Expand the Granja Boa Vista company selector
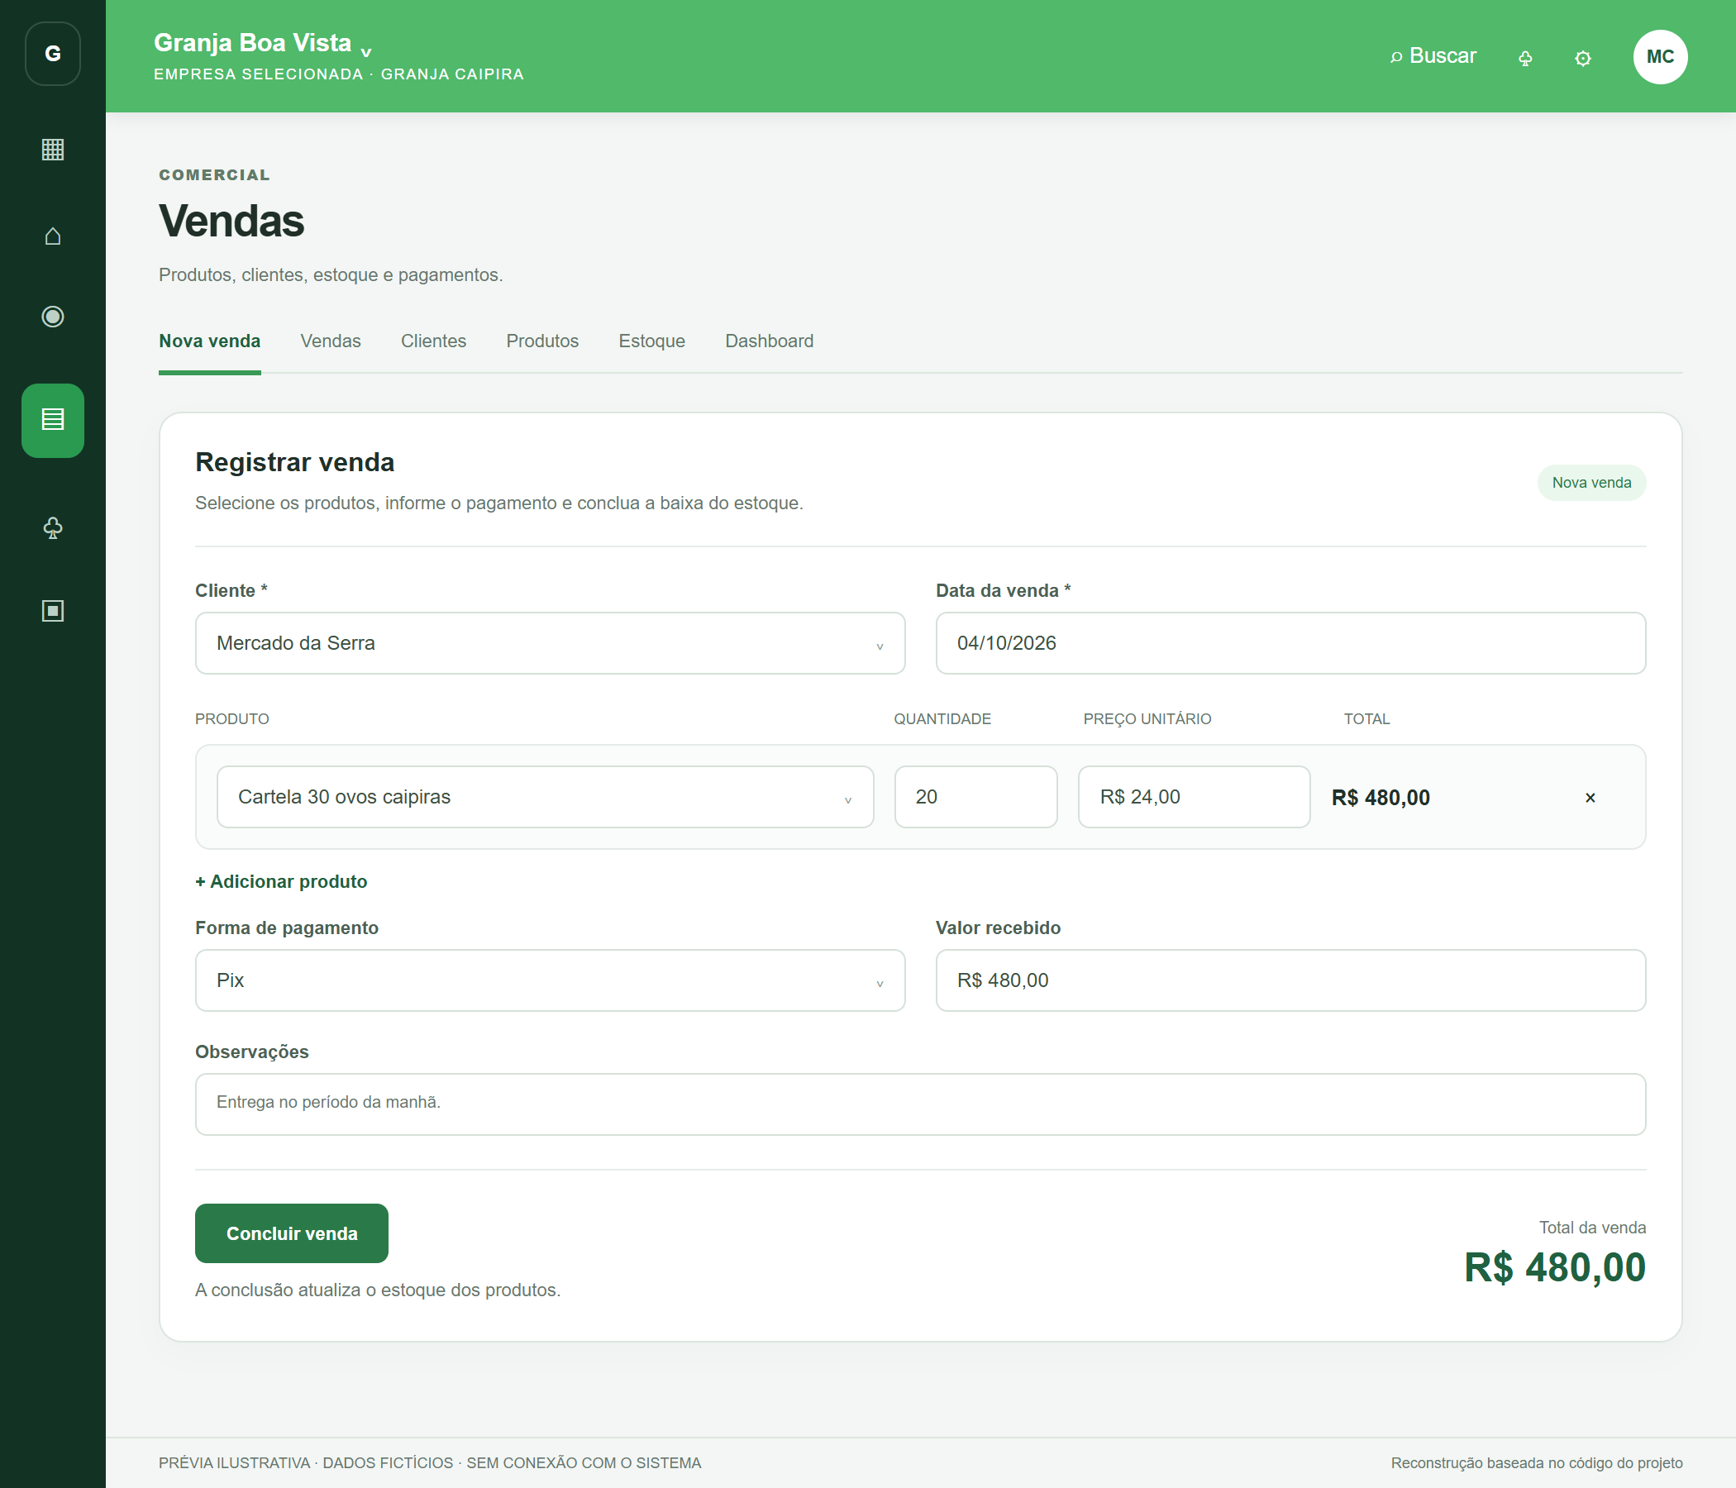 click(x=262, y=44)
